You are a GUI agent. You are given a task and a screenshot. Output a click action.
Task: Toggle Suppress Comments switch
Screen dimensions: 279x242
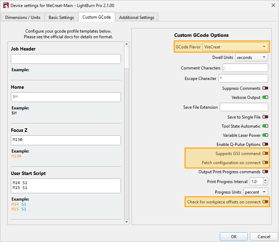coord(265,88)
